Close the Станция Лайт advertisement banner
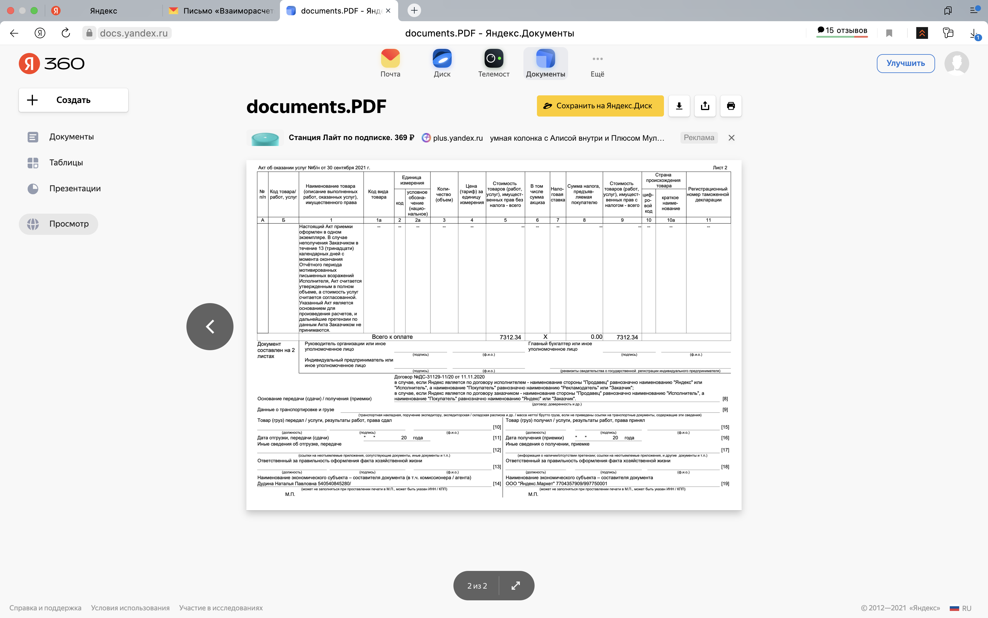Viewport: 988px width, 618px height. [x=731, y=138]
